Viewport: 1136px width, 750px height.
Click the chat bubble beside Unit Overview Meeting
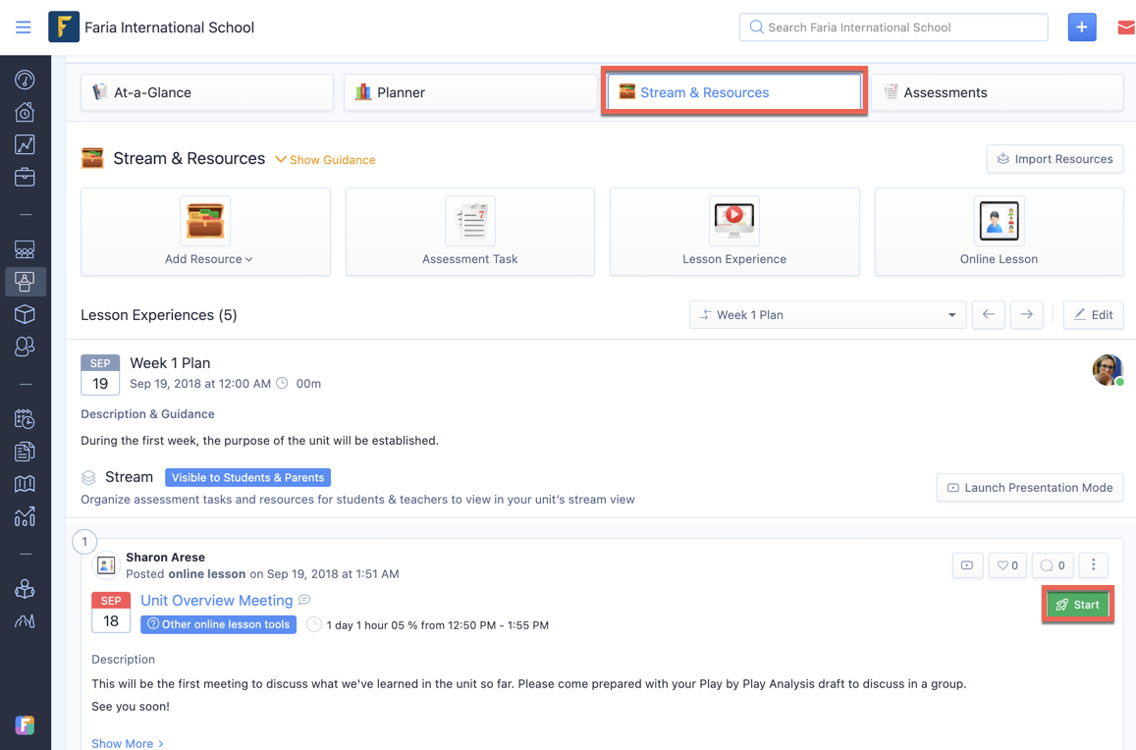point(305,600)
